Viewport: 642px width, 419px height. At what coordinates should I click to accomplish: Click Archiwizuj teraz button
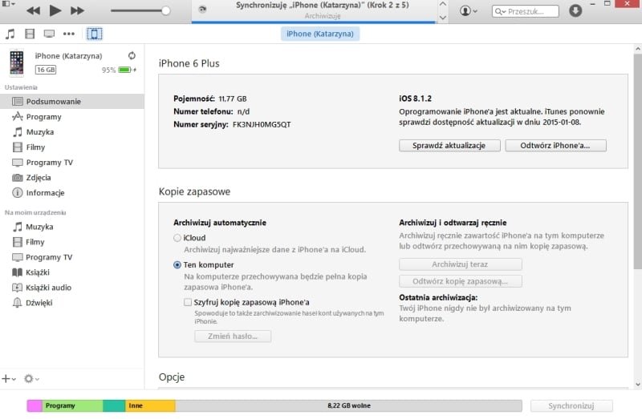tap(460, 264)
